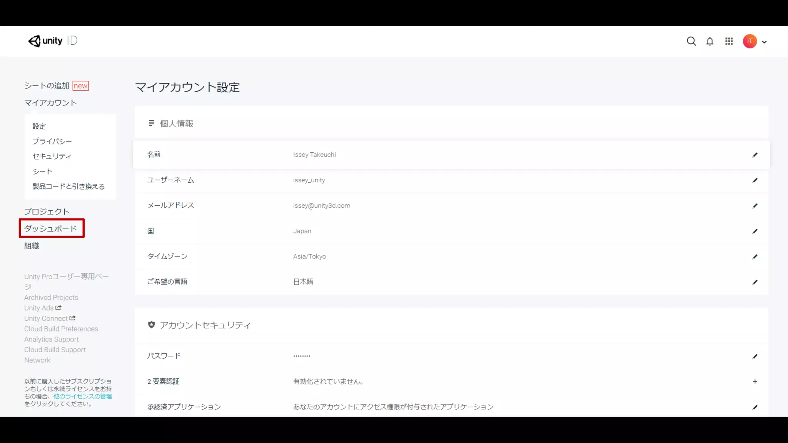Expand the マイアカウント sidebar section
The image size is (788, 443).
(x=50, y=103)
